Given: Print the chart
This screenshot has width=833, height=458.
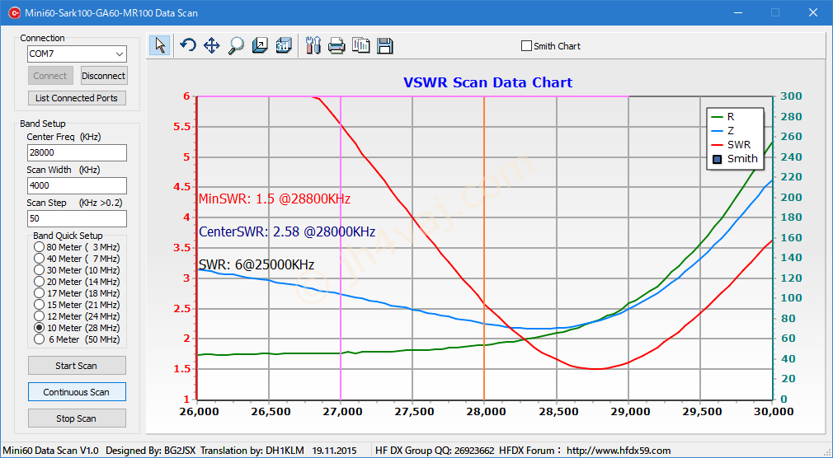Looking at the screenshot, I should point(336,45).
